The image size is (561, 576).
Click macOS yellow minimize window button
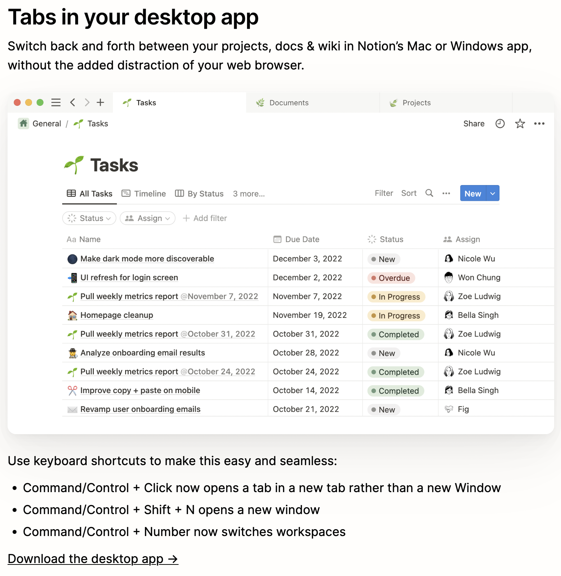click(x=28, y=103)
